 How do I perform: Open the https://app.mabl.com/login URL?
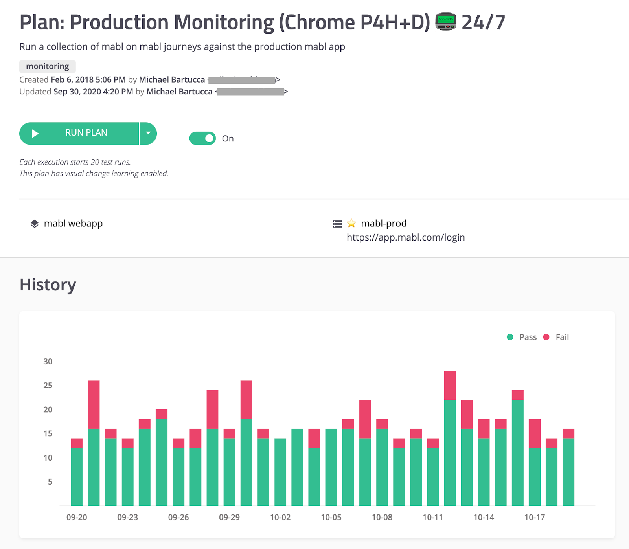coord(406,237)
